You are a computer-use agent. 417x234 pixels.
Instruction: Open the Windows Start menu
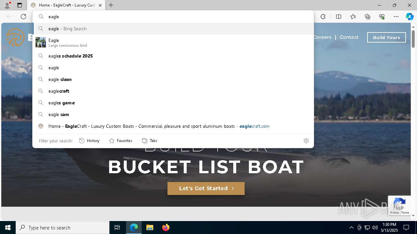8,227
